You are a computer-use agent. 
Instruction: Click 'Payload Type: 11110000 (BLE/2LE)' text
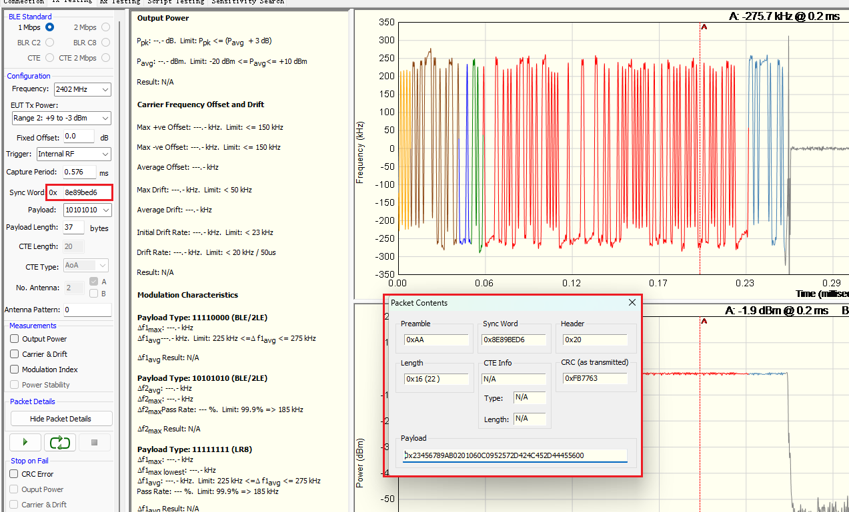click(x=202, y=318)
